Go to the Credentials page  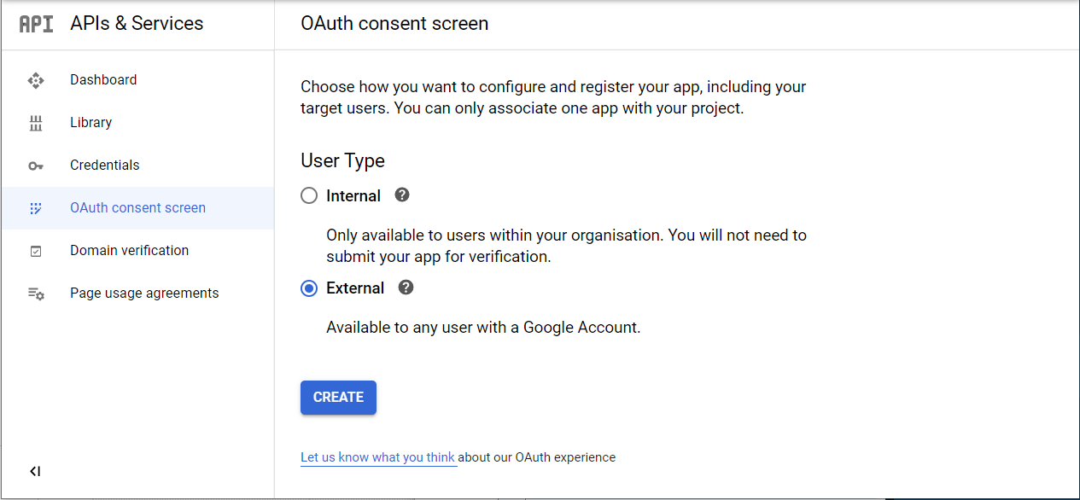[x=137, y=166]
